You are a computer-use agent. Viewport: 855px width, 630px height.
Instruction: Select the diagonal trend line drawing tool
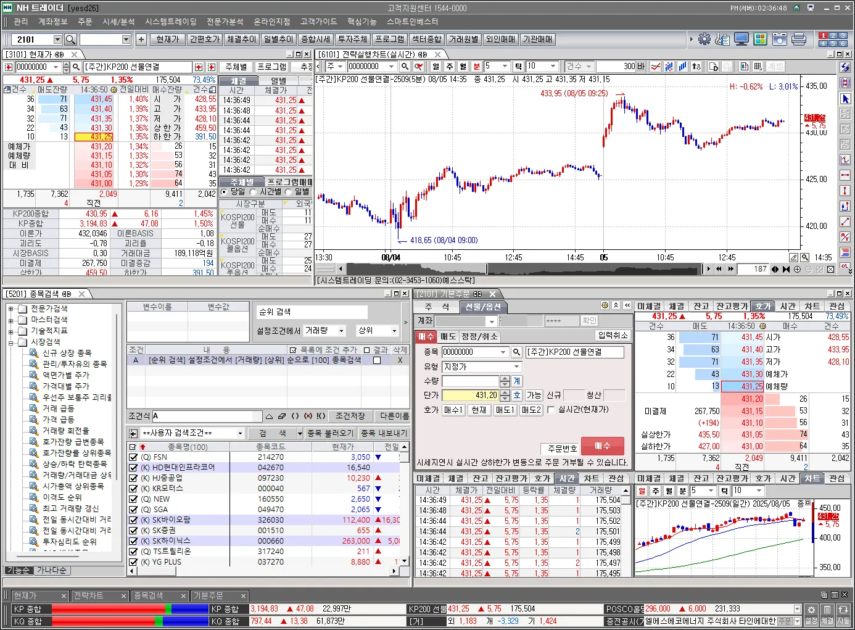(845, 222)
